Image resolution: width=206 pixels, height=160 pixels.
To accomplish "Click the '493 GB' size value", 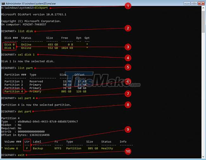I will [53, 44].
